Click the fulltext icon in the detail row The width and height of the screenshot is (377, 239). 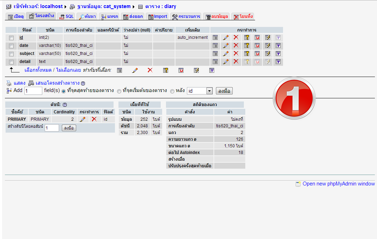click(x=278, y=62)
